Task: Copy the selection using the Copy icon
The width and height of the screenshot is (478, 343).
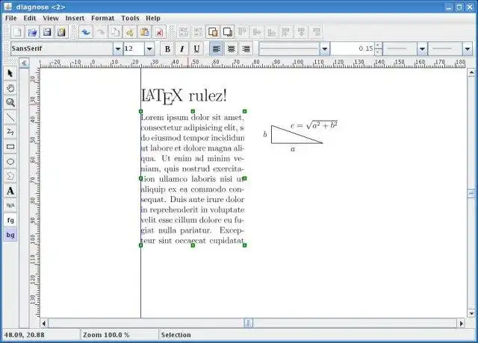Action: tap(115, 31)
